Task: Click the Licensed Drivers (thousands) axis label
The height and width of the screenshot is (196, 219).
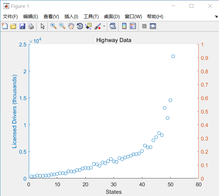Action: click(x=14, y=111)
